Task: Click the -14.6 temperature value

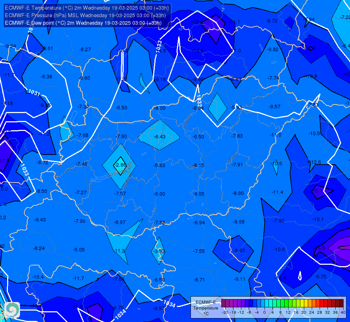Action: click(x=198, y=51)
